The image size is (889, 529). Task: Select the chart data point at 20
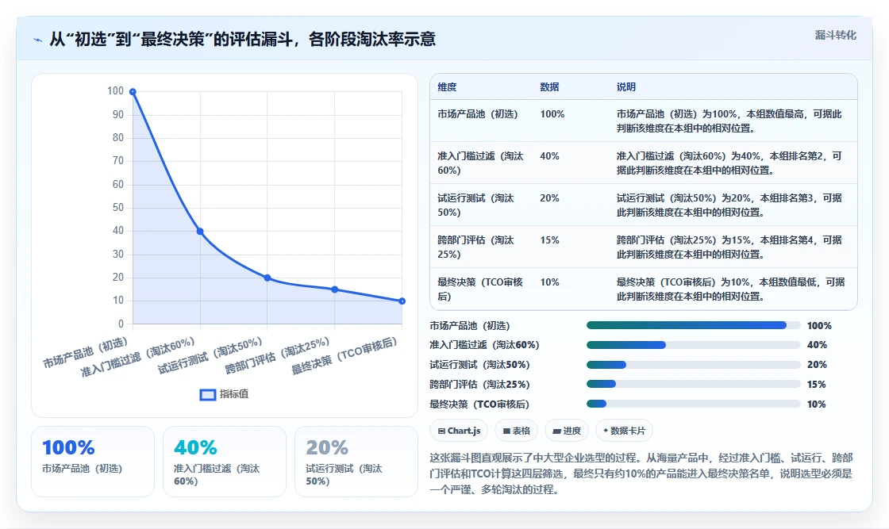tap(267, 278)
